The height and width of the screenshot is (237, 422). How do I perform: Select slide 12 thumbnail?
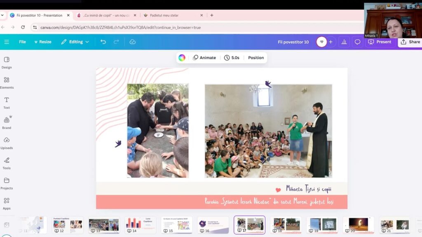pos(68,225)
